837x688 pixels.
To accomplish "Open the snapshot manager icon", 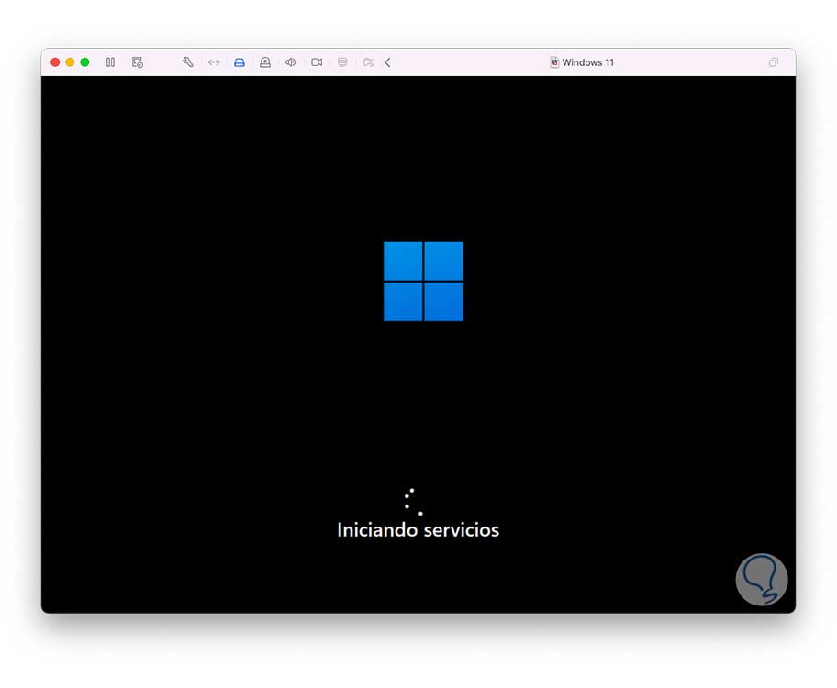I will [137, 62].
